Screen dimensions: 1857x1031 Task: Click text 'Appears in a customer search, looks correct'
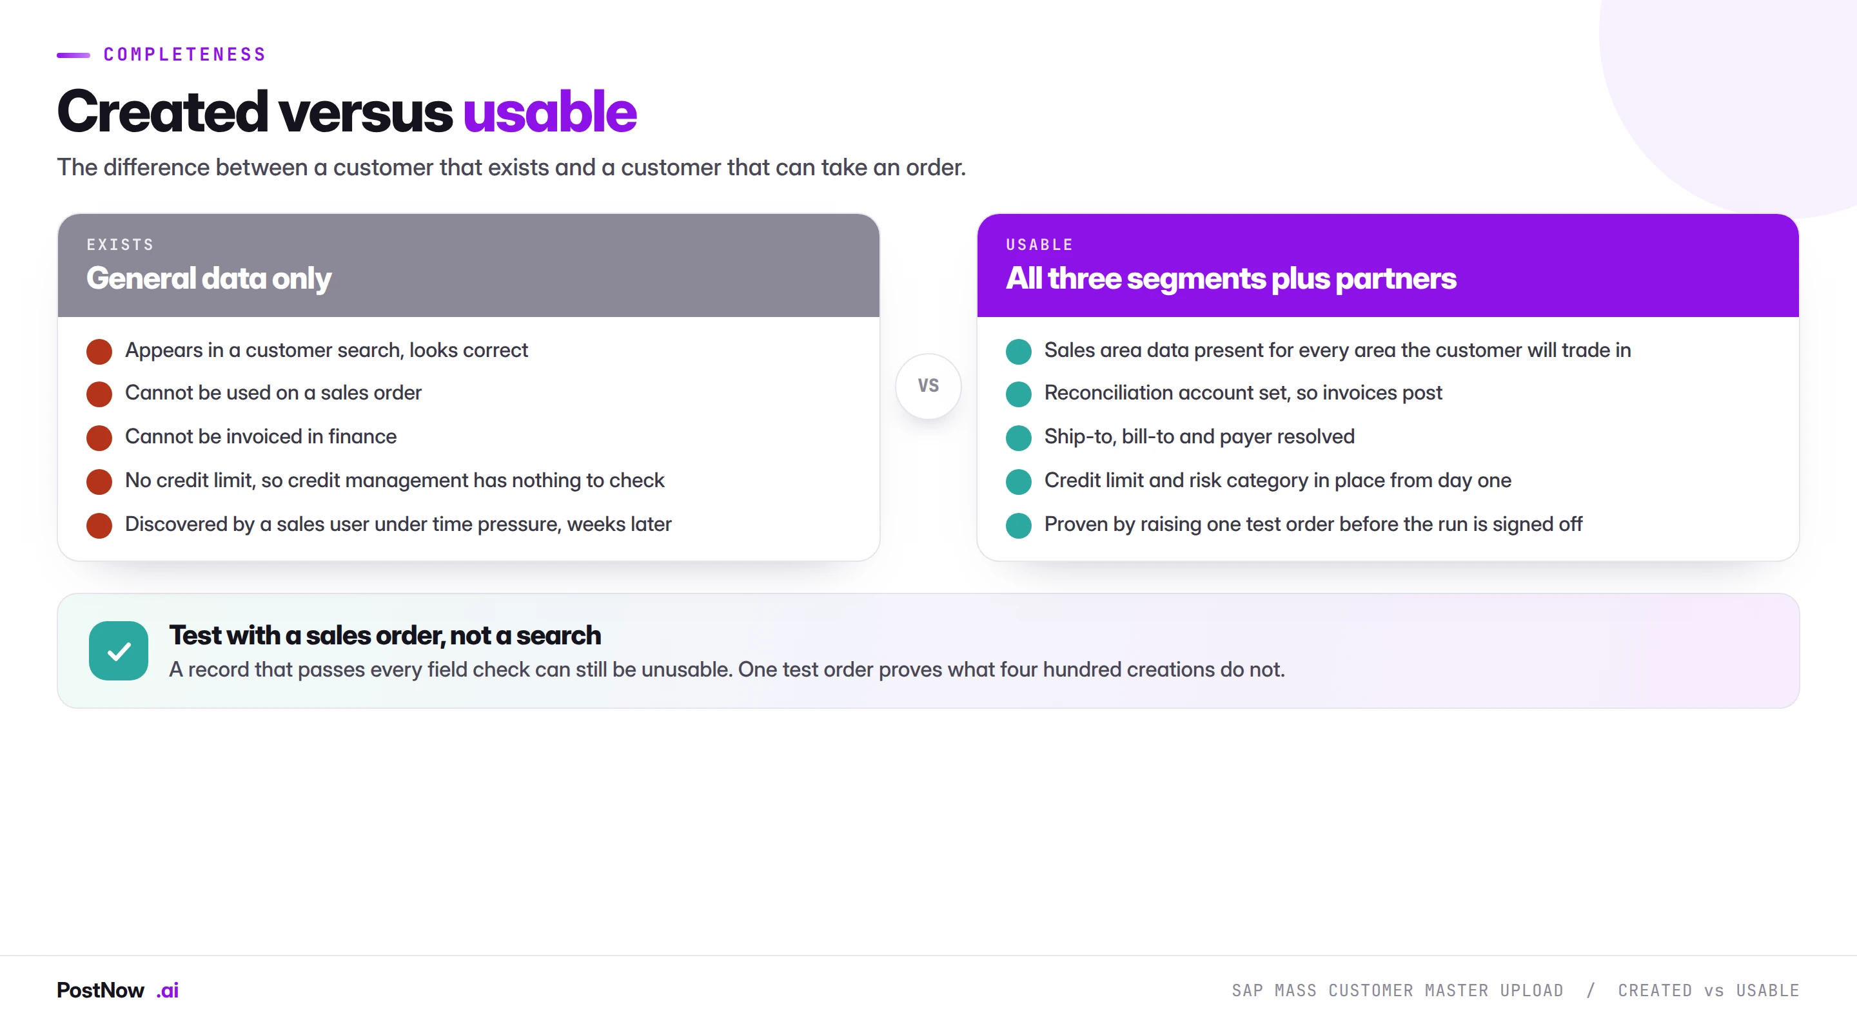(x=326, y=350)
